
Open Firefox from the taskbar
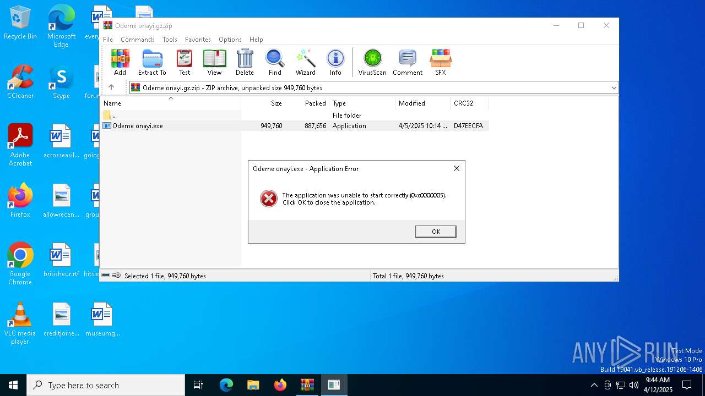coord(280,385)
